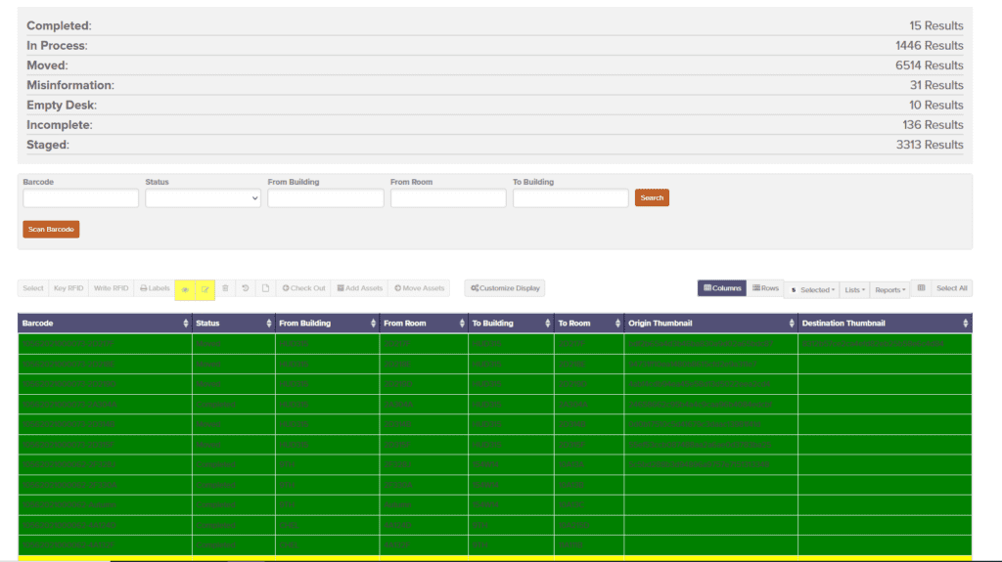Sort by Barcode using its sort arrows
1002x562 pixels.
coord(186,324)
